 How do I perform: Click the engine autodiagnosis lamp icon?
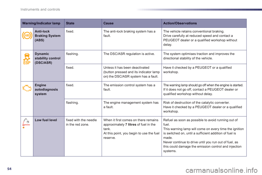[27, 88]
